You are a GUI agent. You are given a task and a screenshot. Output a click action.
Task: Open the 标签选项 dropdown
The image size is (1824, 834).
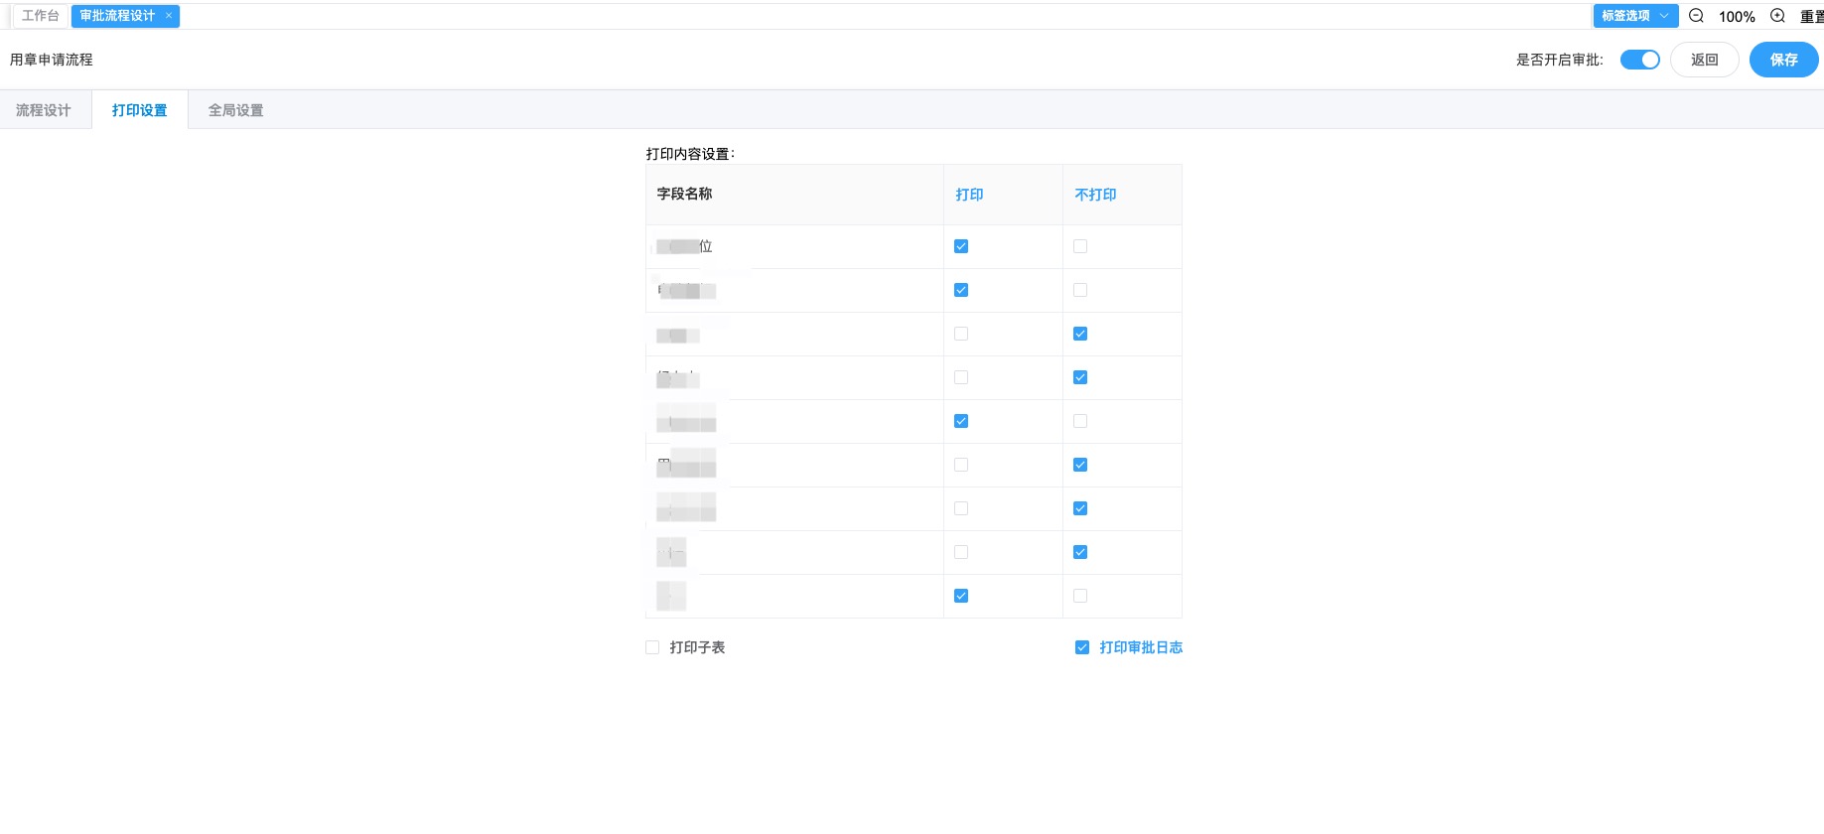click(1635, 16)
